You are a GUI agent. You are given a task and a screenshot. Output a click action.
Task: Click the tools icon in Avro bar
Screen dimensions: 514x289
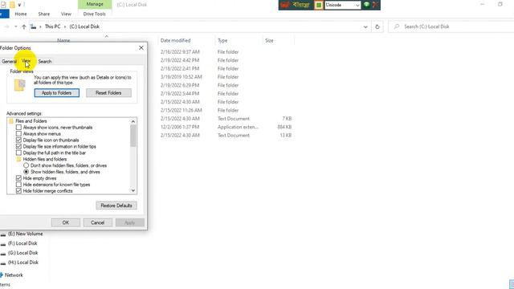[x=375, y=5]
